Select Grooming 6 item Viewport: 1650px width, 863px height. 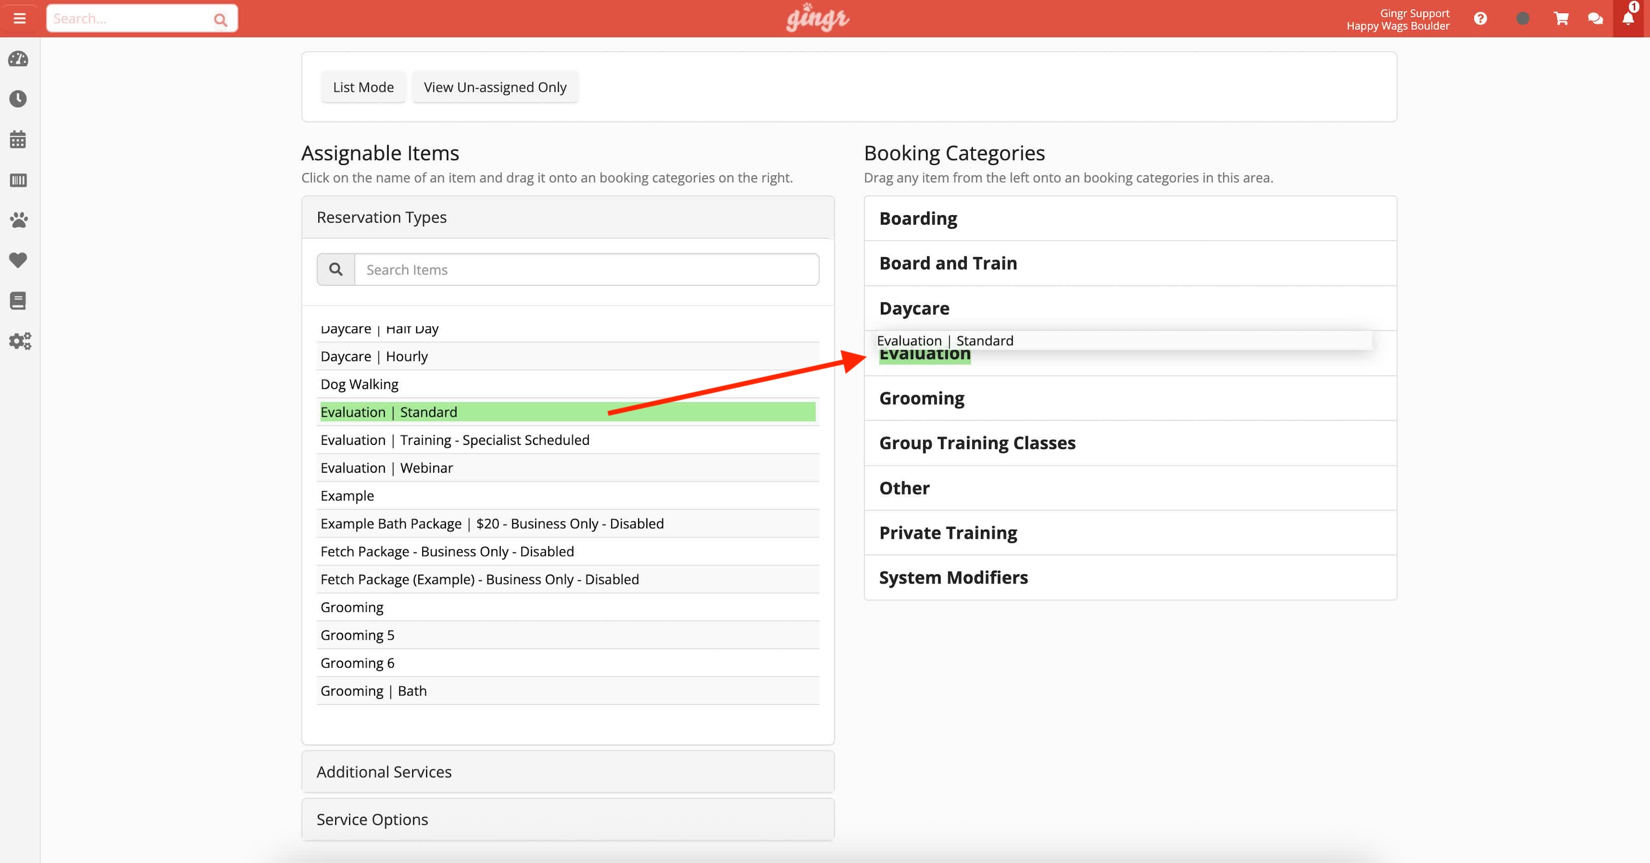[567, 663]
